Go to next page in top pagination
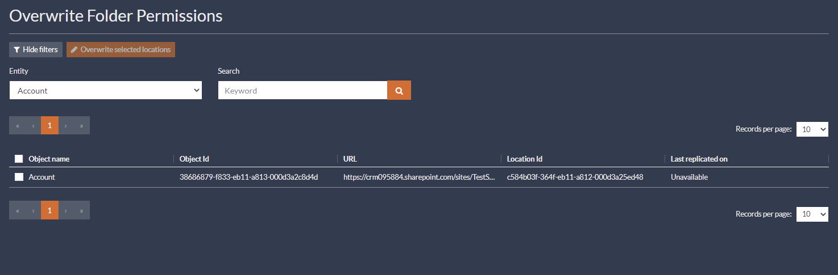 click(66, 125)
